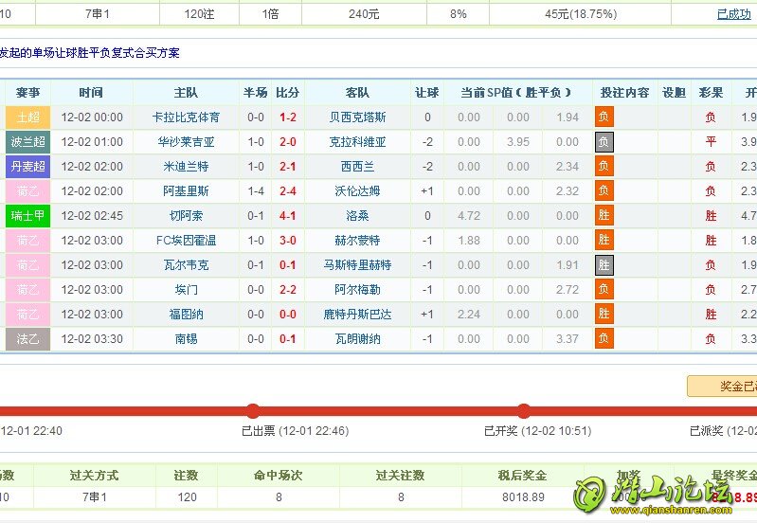
Task: Click the 投注内容 column header
Action: coord(624,93)
